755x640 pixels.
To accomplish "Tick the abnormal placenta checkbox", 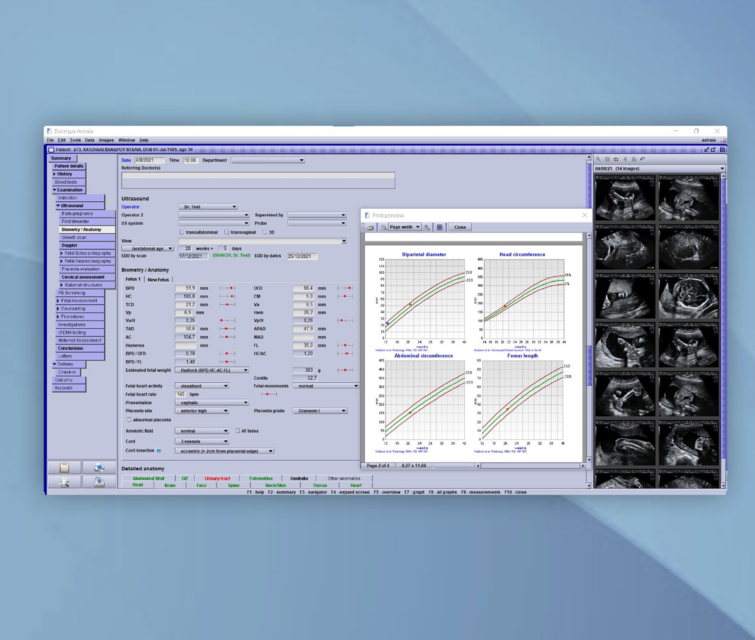I will (x=130, y=419).
